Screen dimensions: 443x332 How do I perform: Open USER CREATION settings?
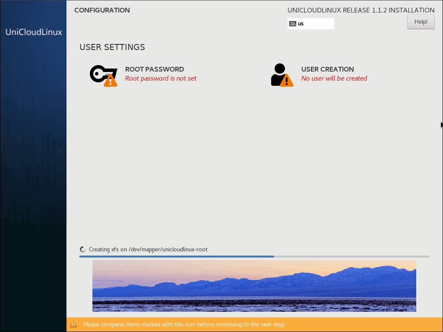click(x=327, y=69)
